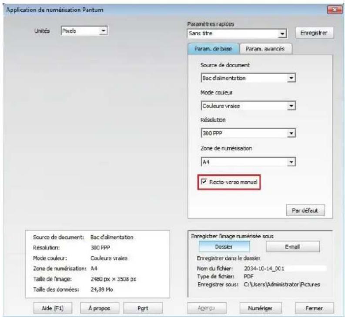Screen dimensions: 345x317
Task: Click the file type value PDF
Action: coord(248,276)
